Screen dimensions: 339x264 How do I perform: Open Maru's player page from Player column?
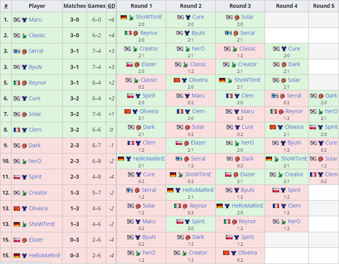(35, 20)
